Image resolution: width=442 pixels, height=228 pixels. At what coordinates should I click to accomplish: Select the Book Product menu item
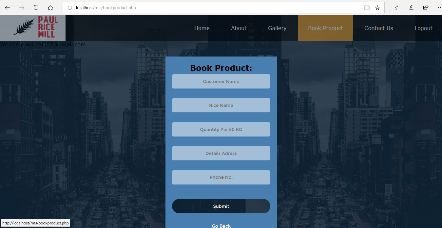[x=325, y=28]
